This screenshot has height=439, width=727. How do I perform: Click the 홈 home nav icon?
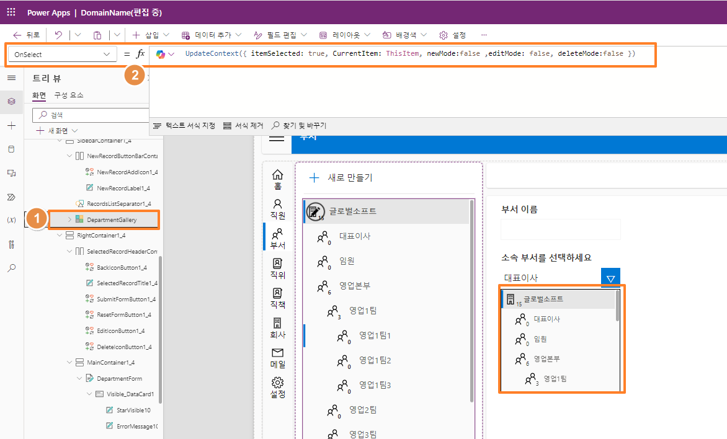click(277, 179)
